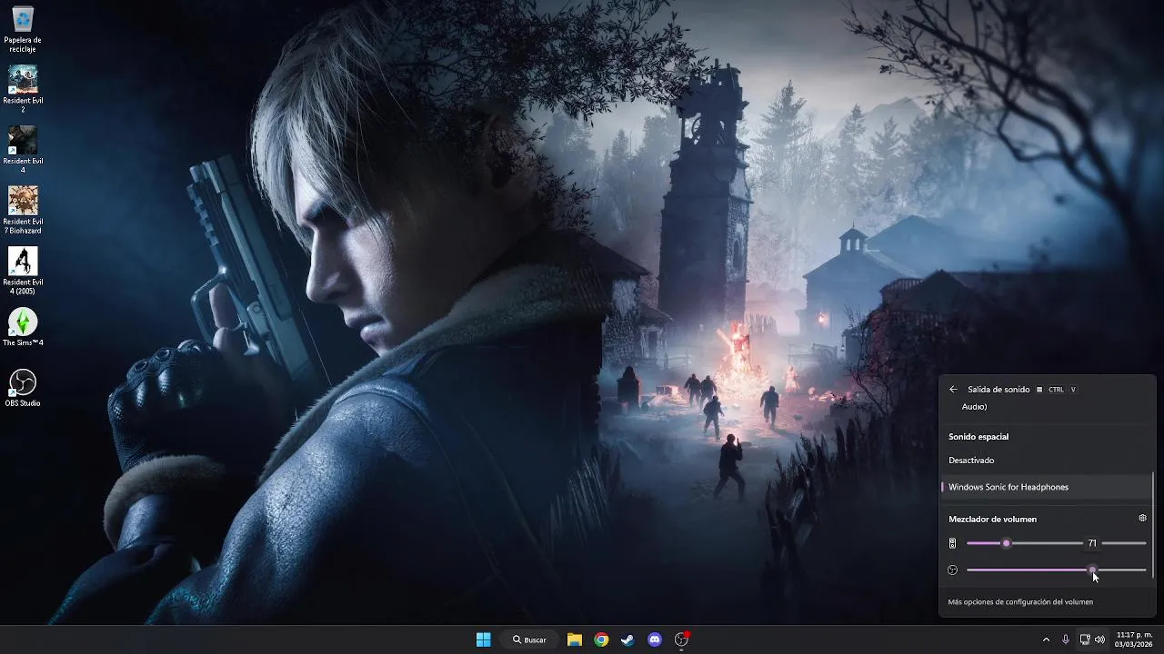Open the Papelera de reciclaje desktop icon

23,30
